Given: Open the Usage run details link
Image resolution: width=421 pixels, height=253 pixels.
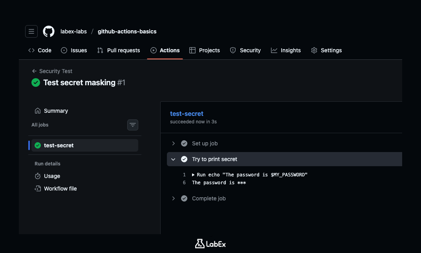Looking at the screenshot, I should click(x=52, y=176).
